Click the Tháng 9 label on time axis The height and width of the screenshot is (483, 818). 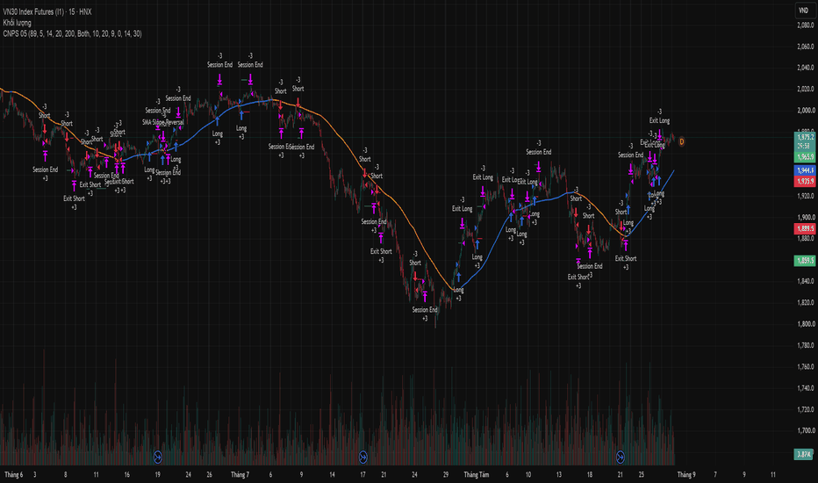click(686, 474)
